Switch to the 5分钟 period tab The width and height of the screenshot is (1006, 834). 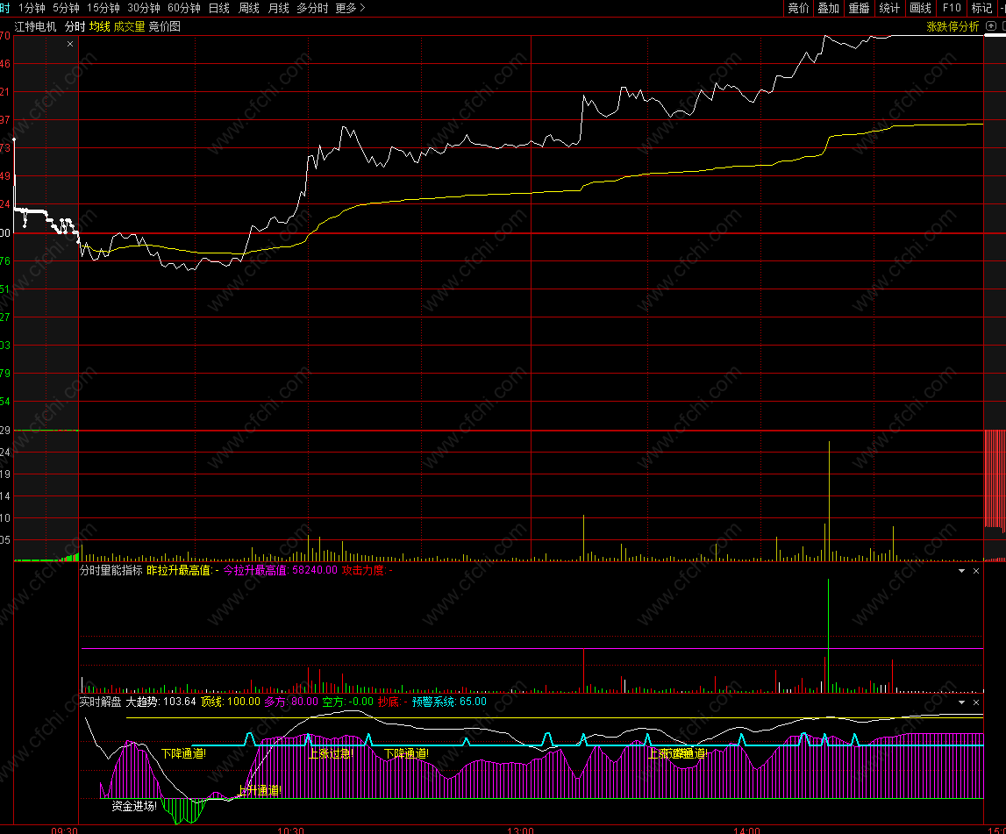pyautogui.click(x=66, y=8)
